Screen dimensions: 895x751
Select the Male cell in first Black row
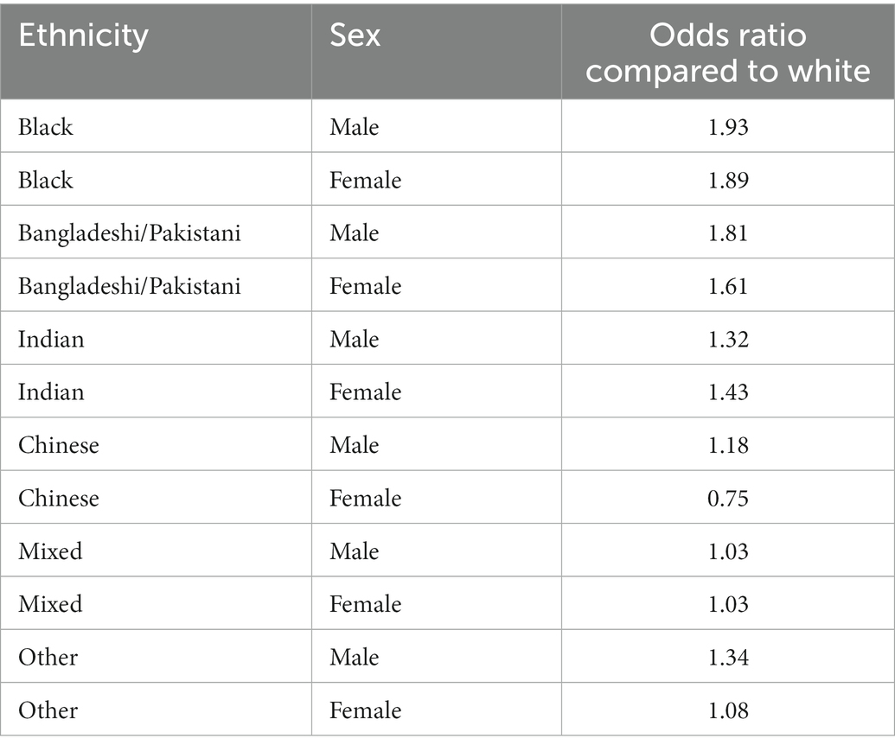pos(354,126)
